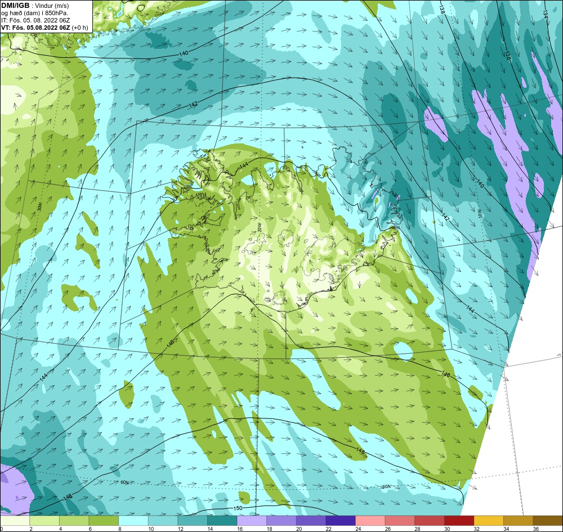Click the 'DMI/IGB : Vindur (m/s)' title text
563x532 pixels.
click(x=35, y=6)
